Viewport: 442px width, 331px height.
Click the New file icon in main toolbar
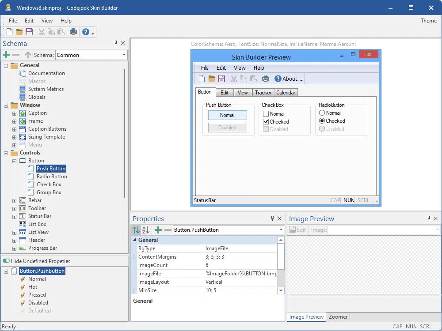coord(10,32)
